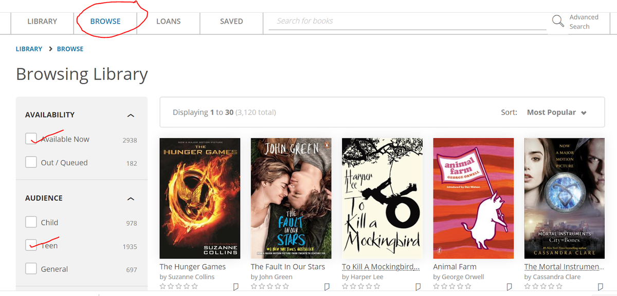The width and height of the screenshot is (617, 296).
Task: Click the Teen count 1935
Action: [x=130, y=247]
